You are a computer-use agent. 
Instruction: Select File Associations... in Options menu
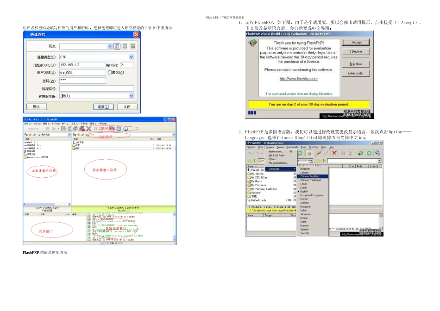coord(281,163)
